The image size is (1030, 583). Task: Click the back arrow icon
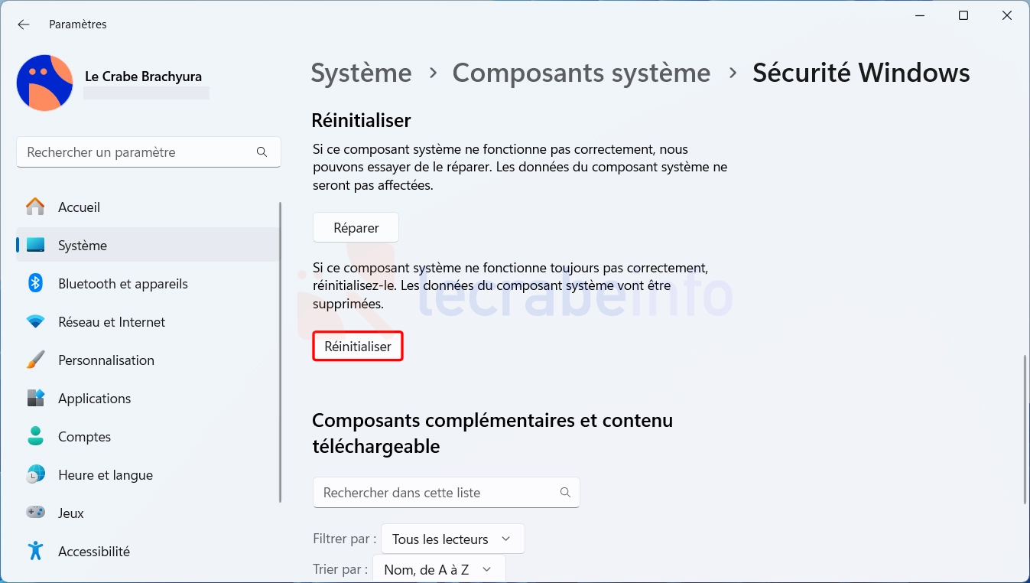(24, 24)
